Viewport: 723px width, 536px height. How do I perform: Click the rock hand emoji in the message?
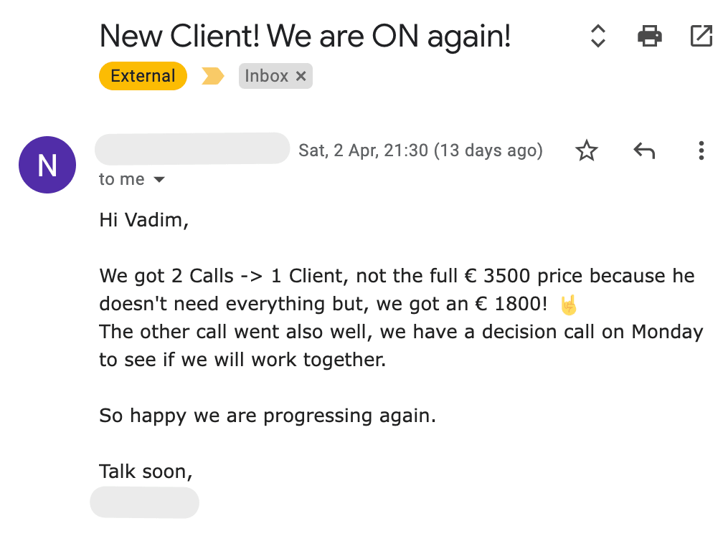568,305
